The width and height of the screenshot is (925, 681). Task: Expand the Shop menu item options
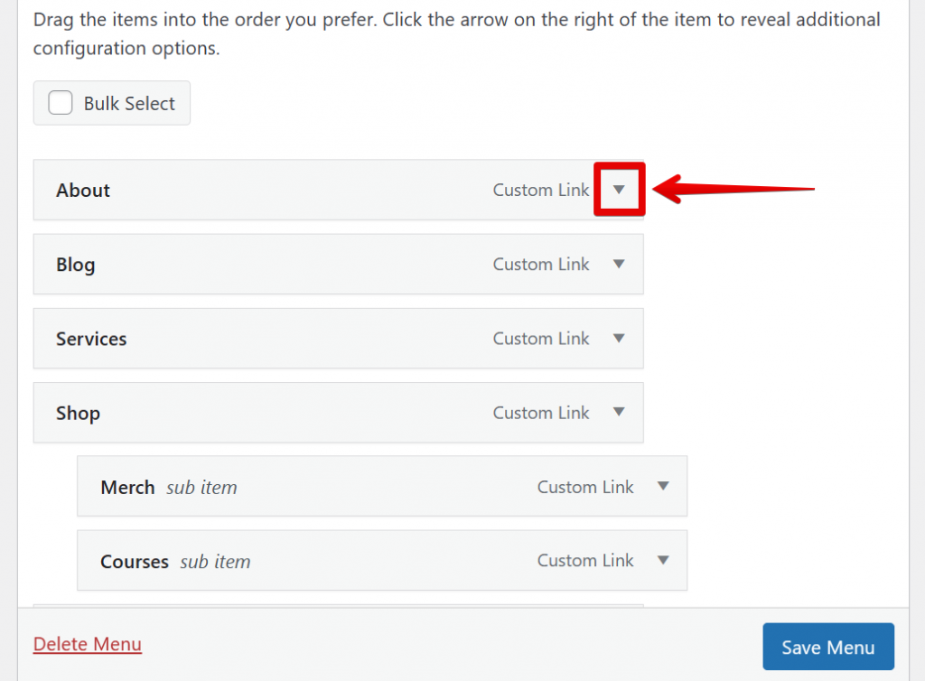pyautogui.click(x=619, y=412)
